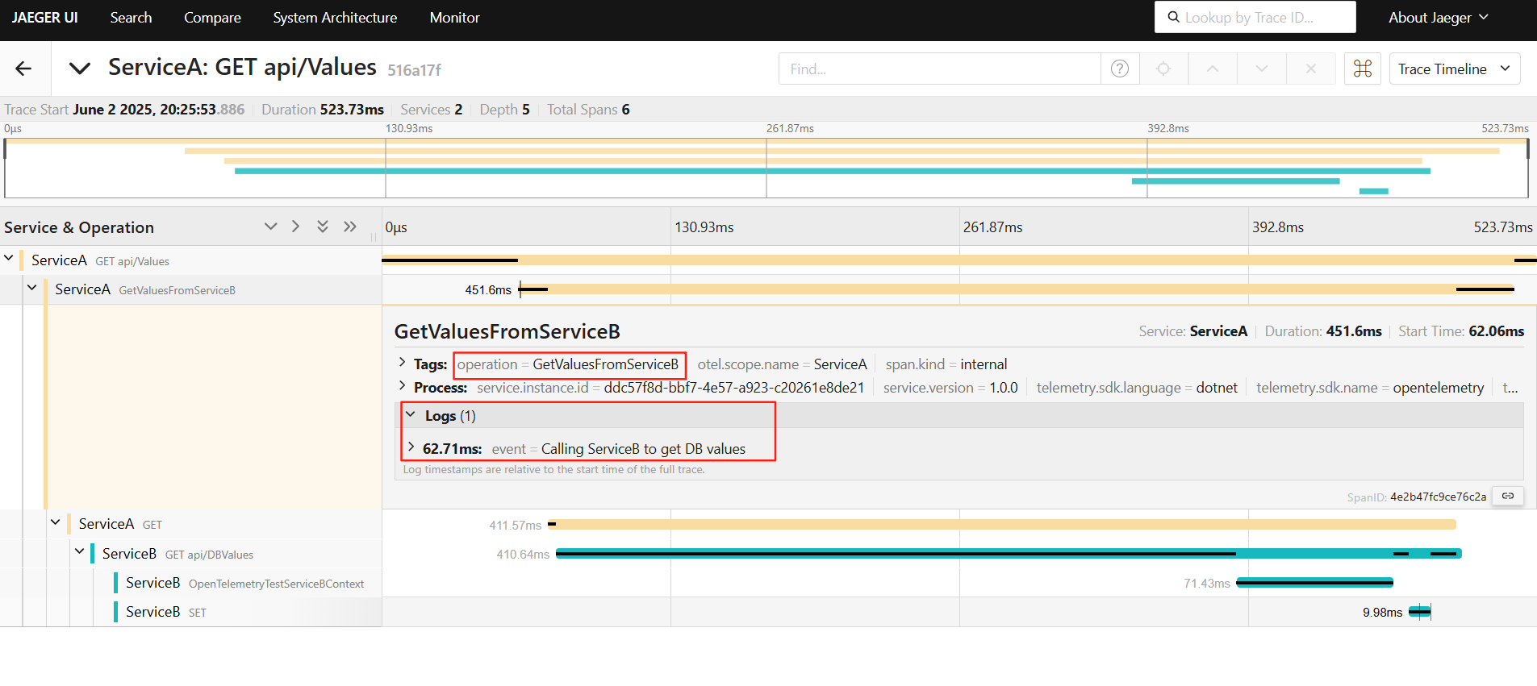Open keyboard shortcuts command icon
The width and height of the screenshot is (1537, 686).
[1363, 69]
